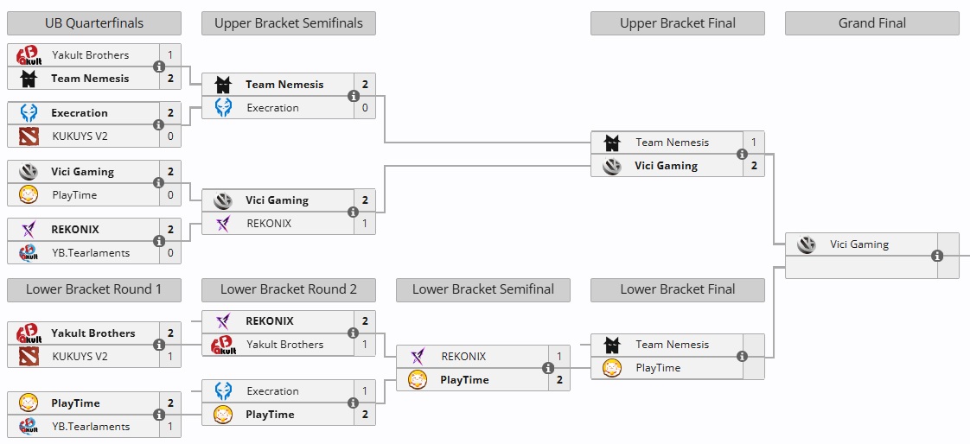Click Team Nemesis score in Upper Bracket Semifinals
The height and width of the screenshot is (444, 970).
(x=365, y=85)
